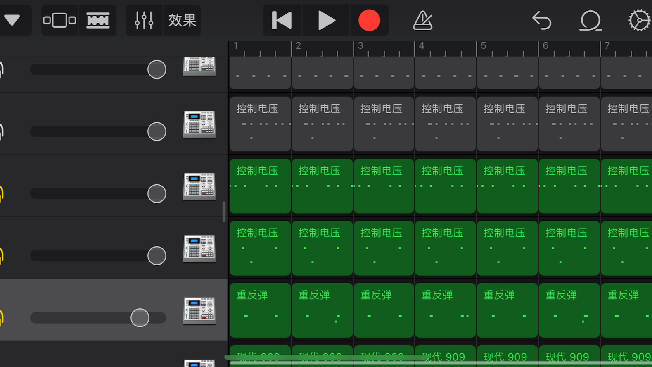Select 重反弹 region at bar 6
Image resolution: width=652 pixels, height=367 pixels.
[569, 310]
